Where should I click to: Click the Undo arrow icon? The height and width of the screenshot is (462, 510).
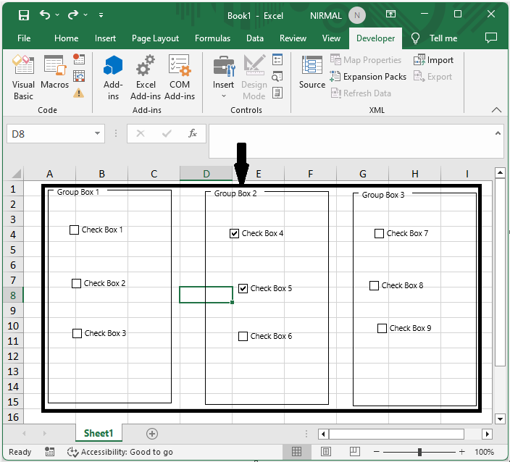(45, 14)
